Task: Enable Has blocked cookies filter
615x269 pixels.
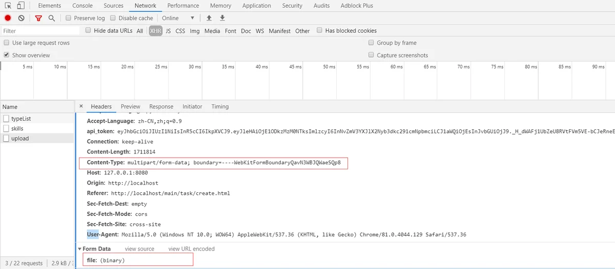Action: (x=320, y=30)
